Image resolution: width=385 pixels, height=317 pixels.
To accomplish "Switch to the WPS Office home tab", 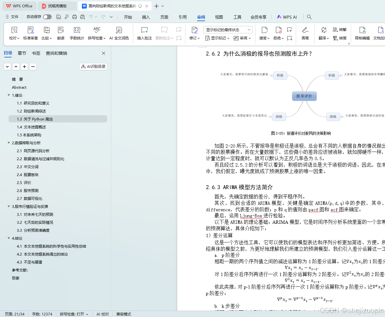I will tap(20, 6).
